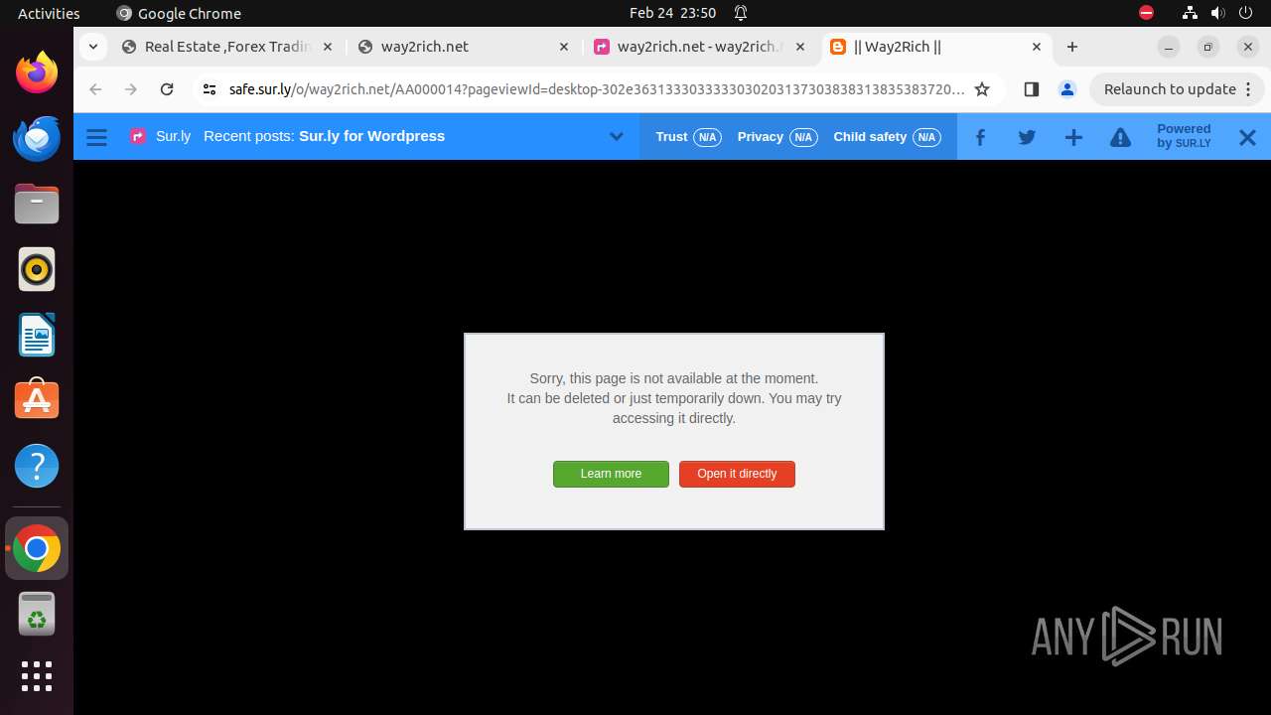
Task: Click the Learn more button
Action: 611,474
